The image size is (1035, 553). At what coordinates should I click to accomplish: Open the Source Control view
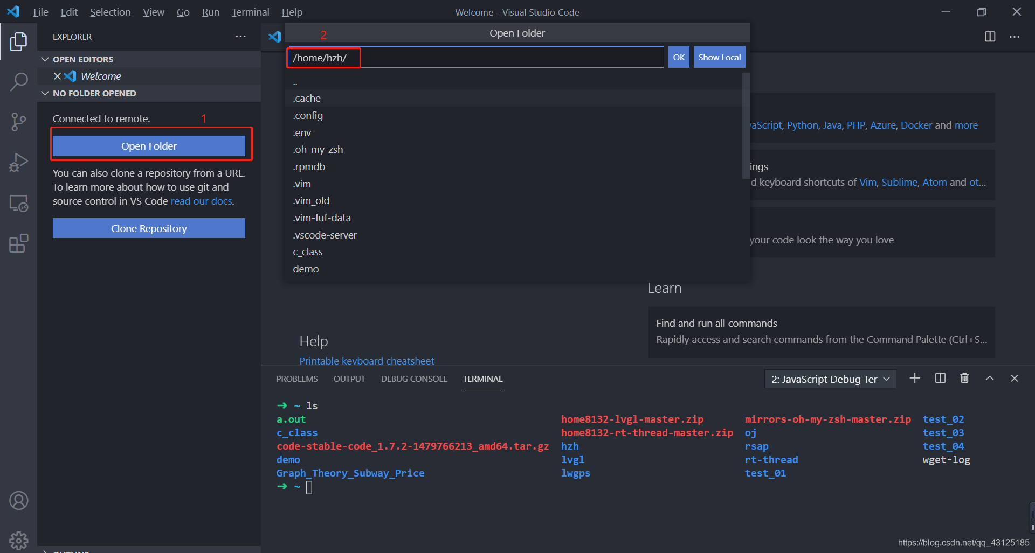(x=18, y=122)
